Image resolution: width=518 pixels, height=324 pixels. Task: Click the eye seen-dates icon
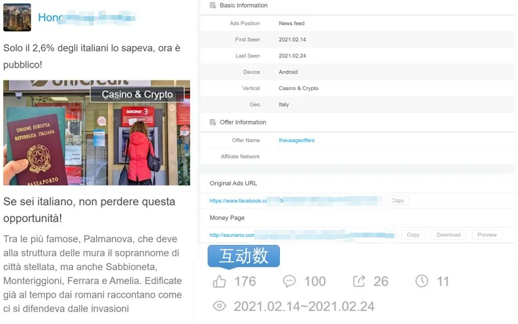point(219,306)
